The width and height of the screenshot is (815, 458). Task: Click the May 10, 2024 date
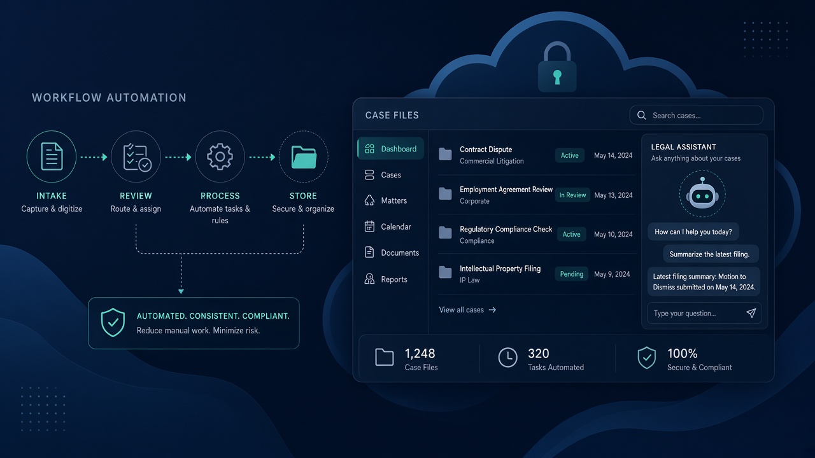614,234
